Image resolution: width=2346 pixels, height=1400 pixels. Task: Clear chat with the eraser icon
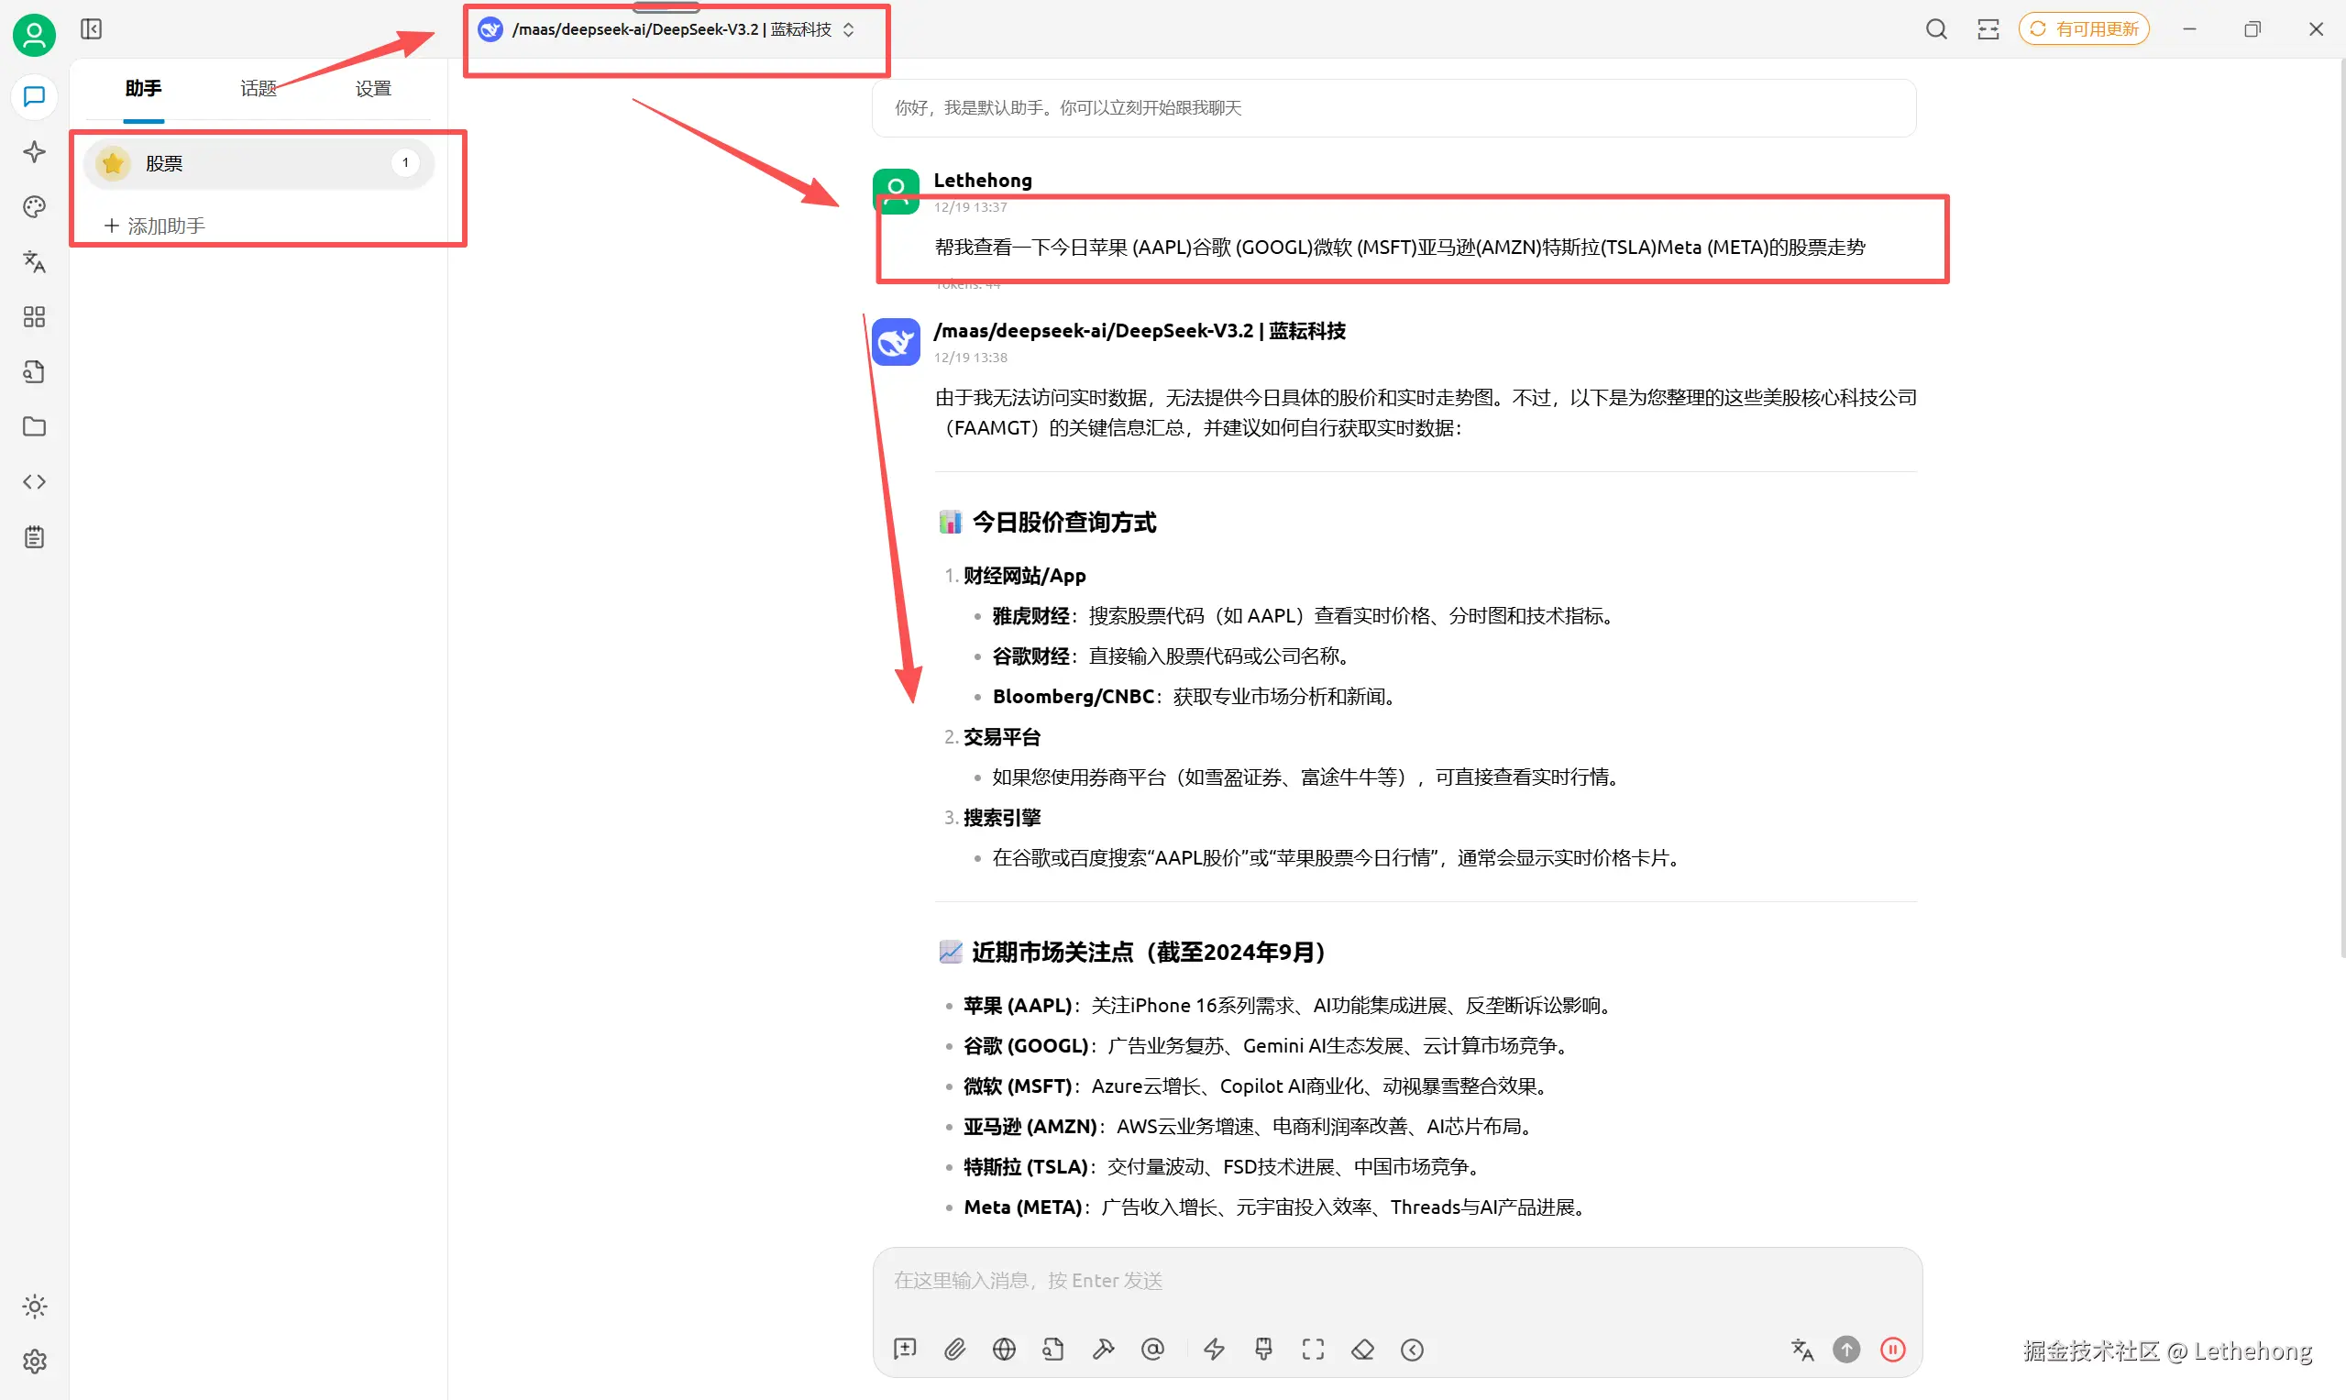(x=1362, y=1349)
